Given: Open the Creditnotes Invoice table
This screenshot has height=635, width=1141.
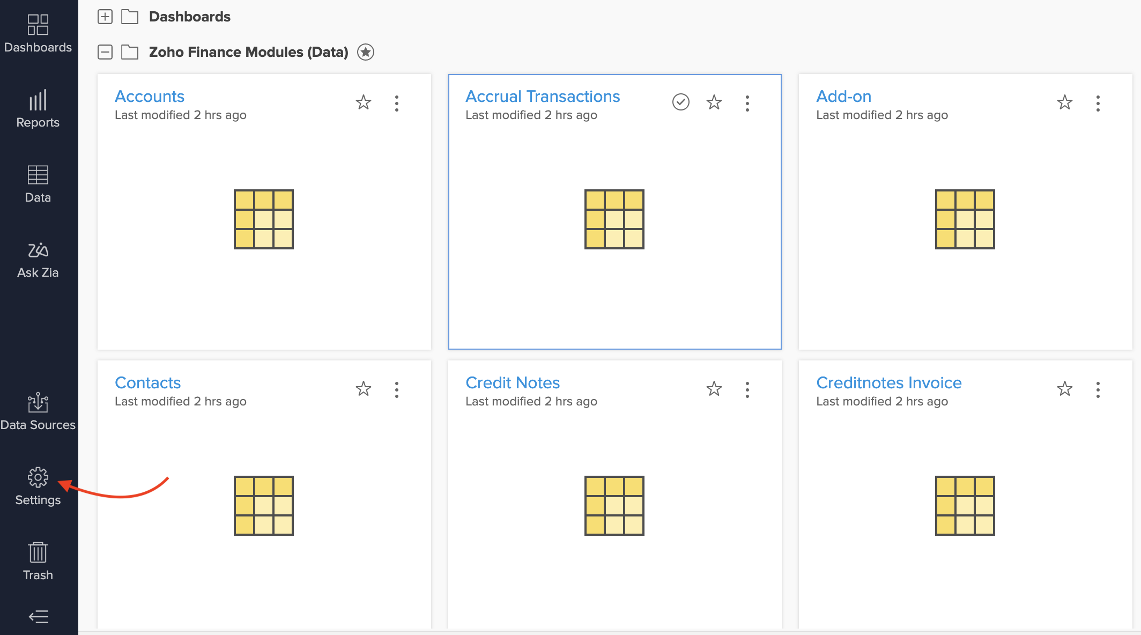Looking at the screenshot, I should [x=888, y=382].
